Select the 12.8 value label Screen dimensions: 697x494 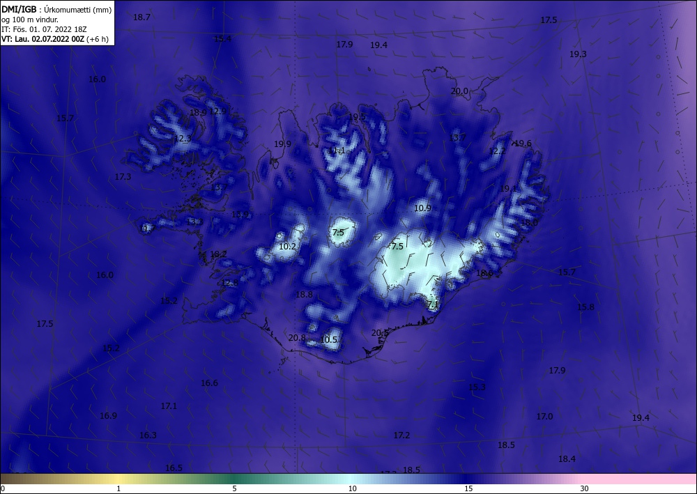pos(230,283)
